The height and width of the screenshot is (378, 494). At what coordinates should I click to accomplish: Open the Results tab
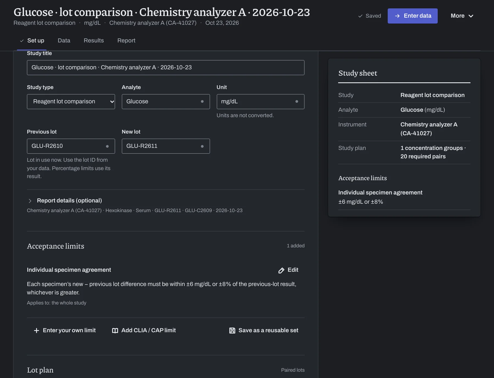tap(94, 41)
